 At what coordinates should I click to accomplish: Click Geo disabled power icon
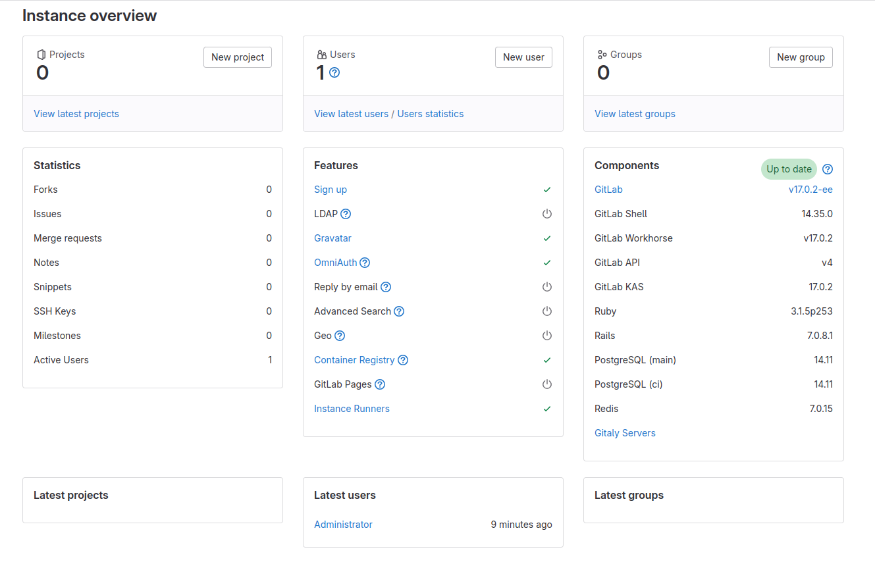coord(547,336)
